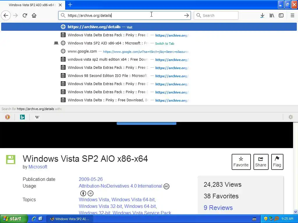This screenshot has height=223, width=298.
Task: Click the CC attribution person icon
Action: (83, 193)
